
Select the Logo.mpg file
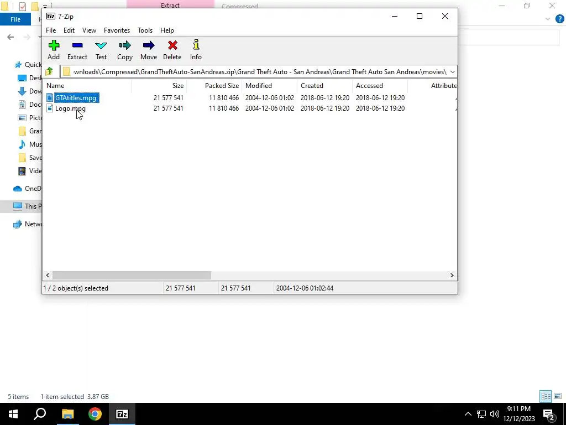[x=70, y=108]
